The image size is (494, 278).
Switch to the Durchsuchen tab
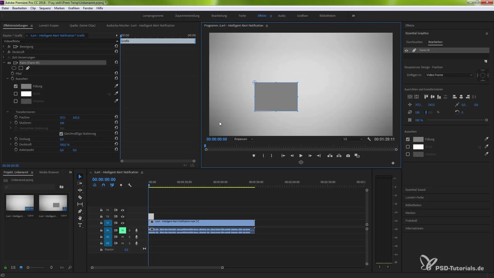click(x=414, y=42)
